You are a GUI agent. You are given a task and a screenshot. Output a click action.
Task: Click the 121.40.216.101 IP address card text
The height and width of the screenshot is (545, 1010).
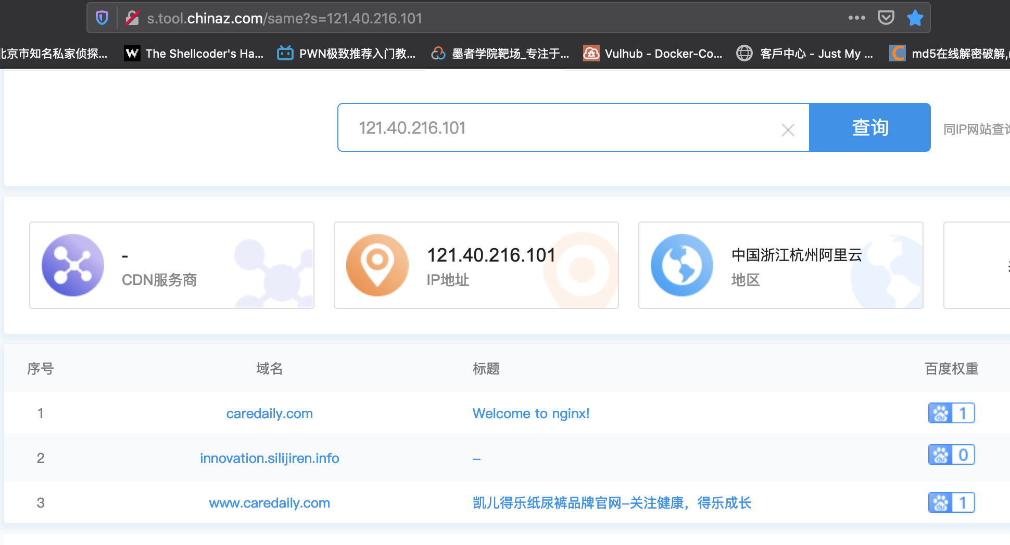491,255
